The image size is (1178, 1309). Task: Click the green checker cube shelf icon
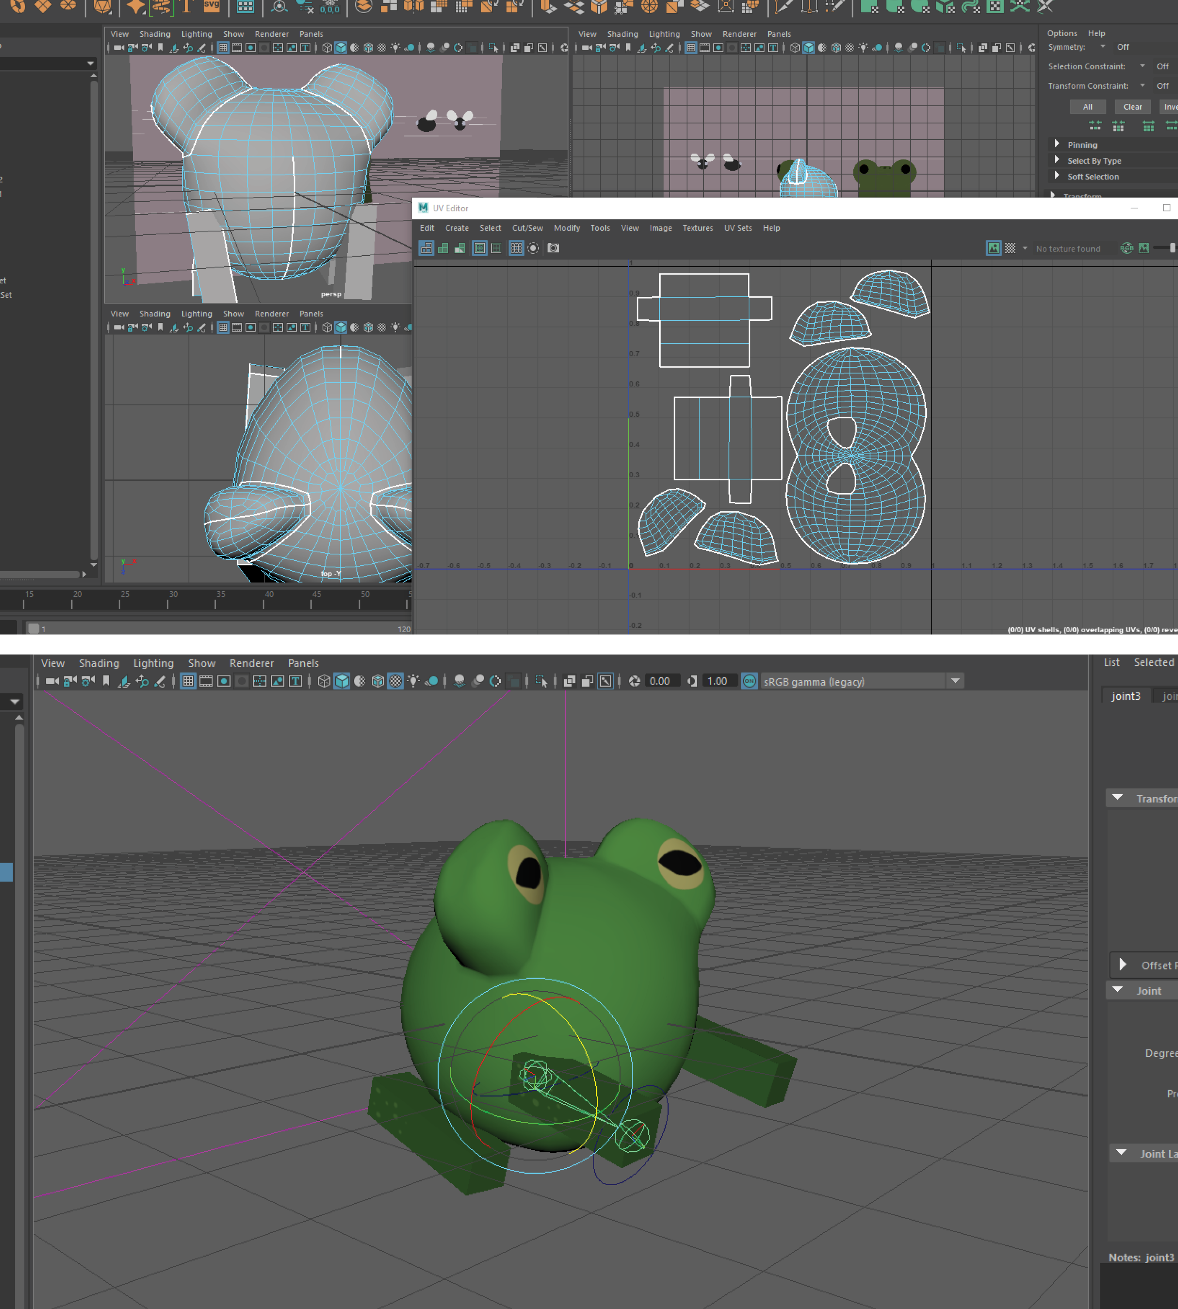click(x=945, y=7)
